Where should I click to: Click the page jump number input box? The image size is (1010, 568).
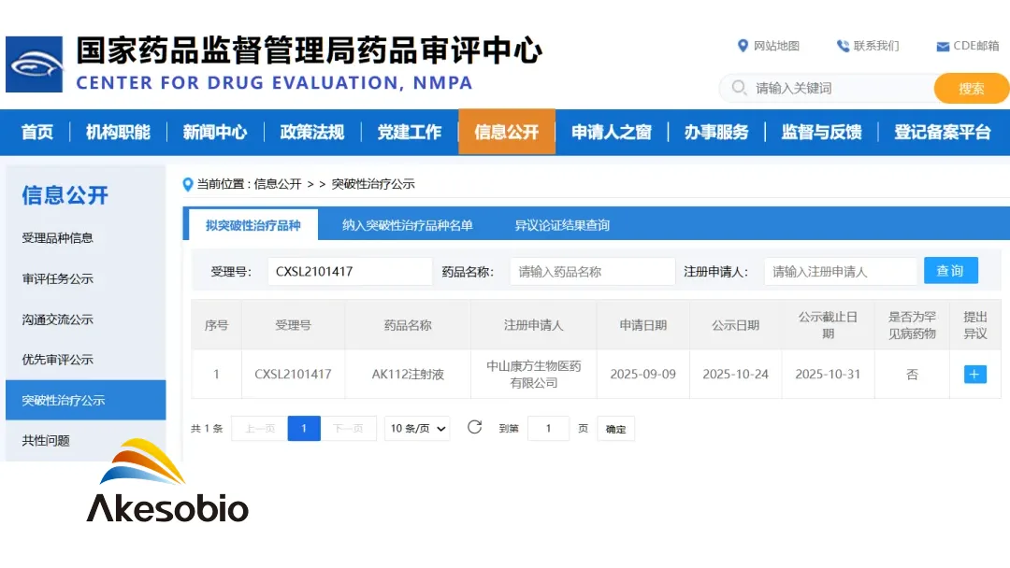point(548,429)
